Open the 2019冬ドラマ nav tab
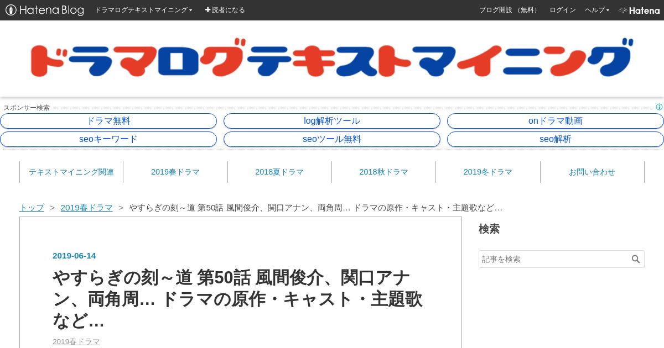Screen dimensions: 664x348 (488, 172)
